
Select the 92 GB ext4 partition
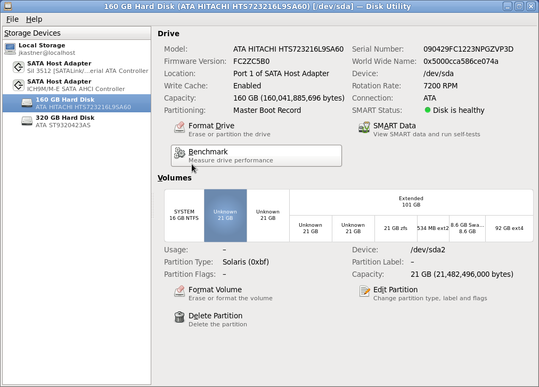(509, 228)
